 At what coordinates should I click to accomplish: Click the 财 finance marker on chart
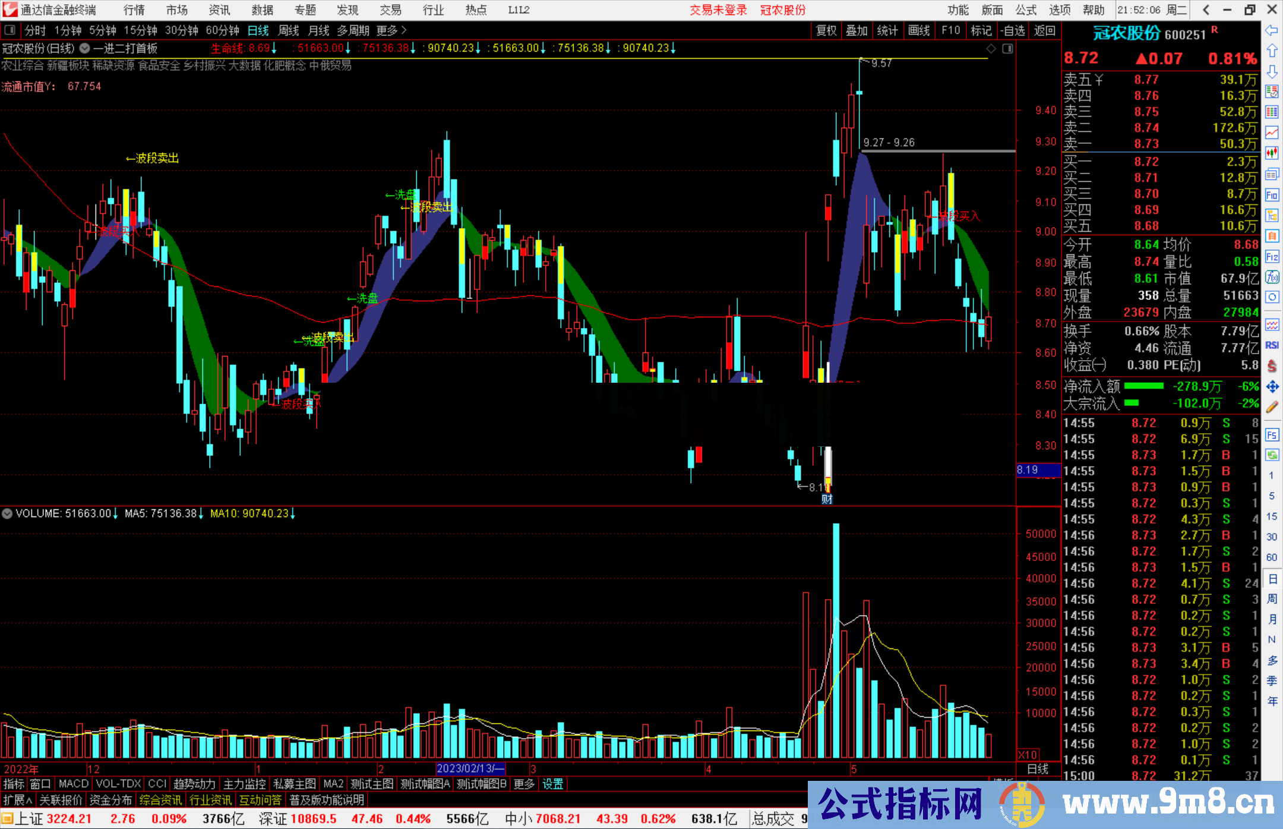point(827,499)
